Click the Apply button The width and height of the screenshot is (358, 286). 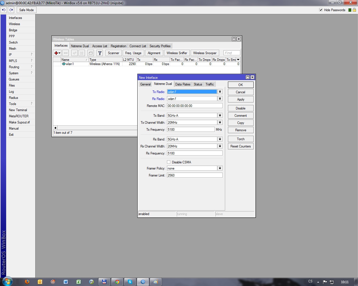coord(241,99)
